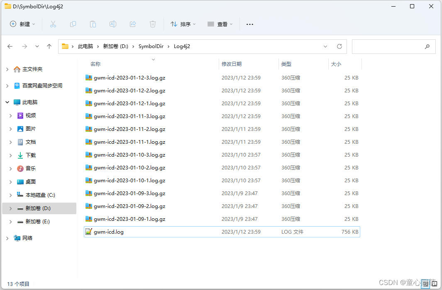Click the Rename icon in the toolbar
This screenshot has height=290, width=442.
click(112, 24)
